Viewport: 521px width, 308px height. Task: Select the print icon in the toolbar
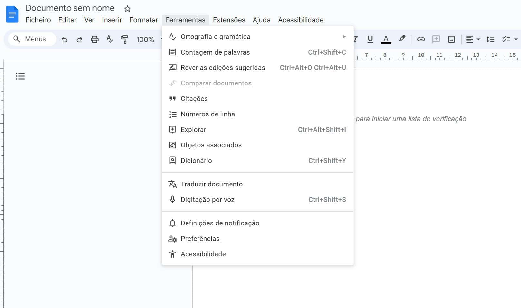(x=94, y=39)
